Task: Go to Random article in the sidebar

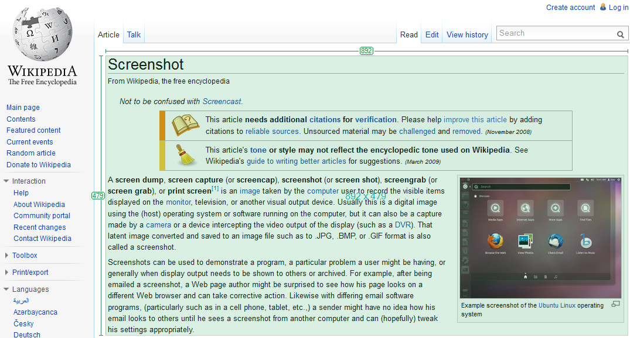Action: [x=31, y=153]
